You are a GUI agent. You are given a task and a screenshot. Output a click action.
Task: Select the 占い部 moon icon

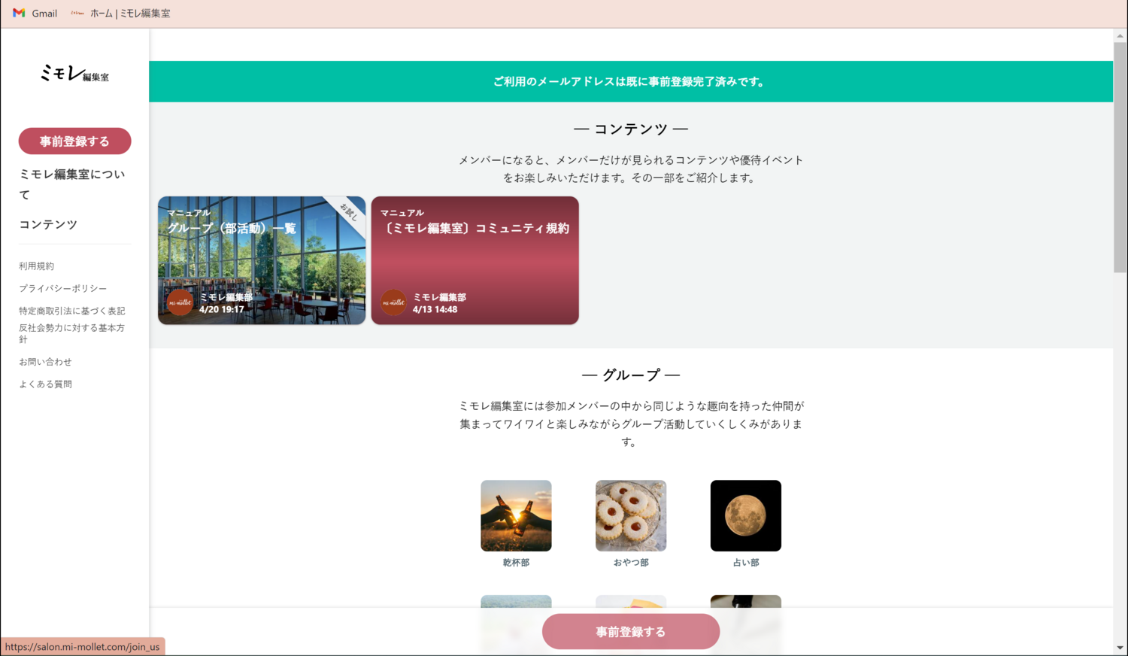(746, 515)
